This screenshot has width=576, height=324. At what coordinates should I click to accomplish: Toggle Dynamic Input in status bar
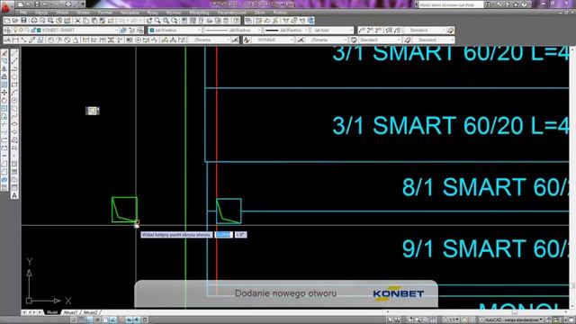[130, 320]
